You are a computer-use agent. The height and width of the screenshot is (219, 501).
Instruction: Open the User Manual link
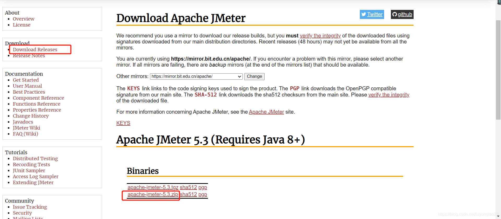[x=27, y=86]
